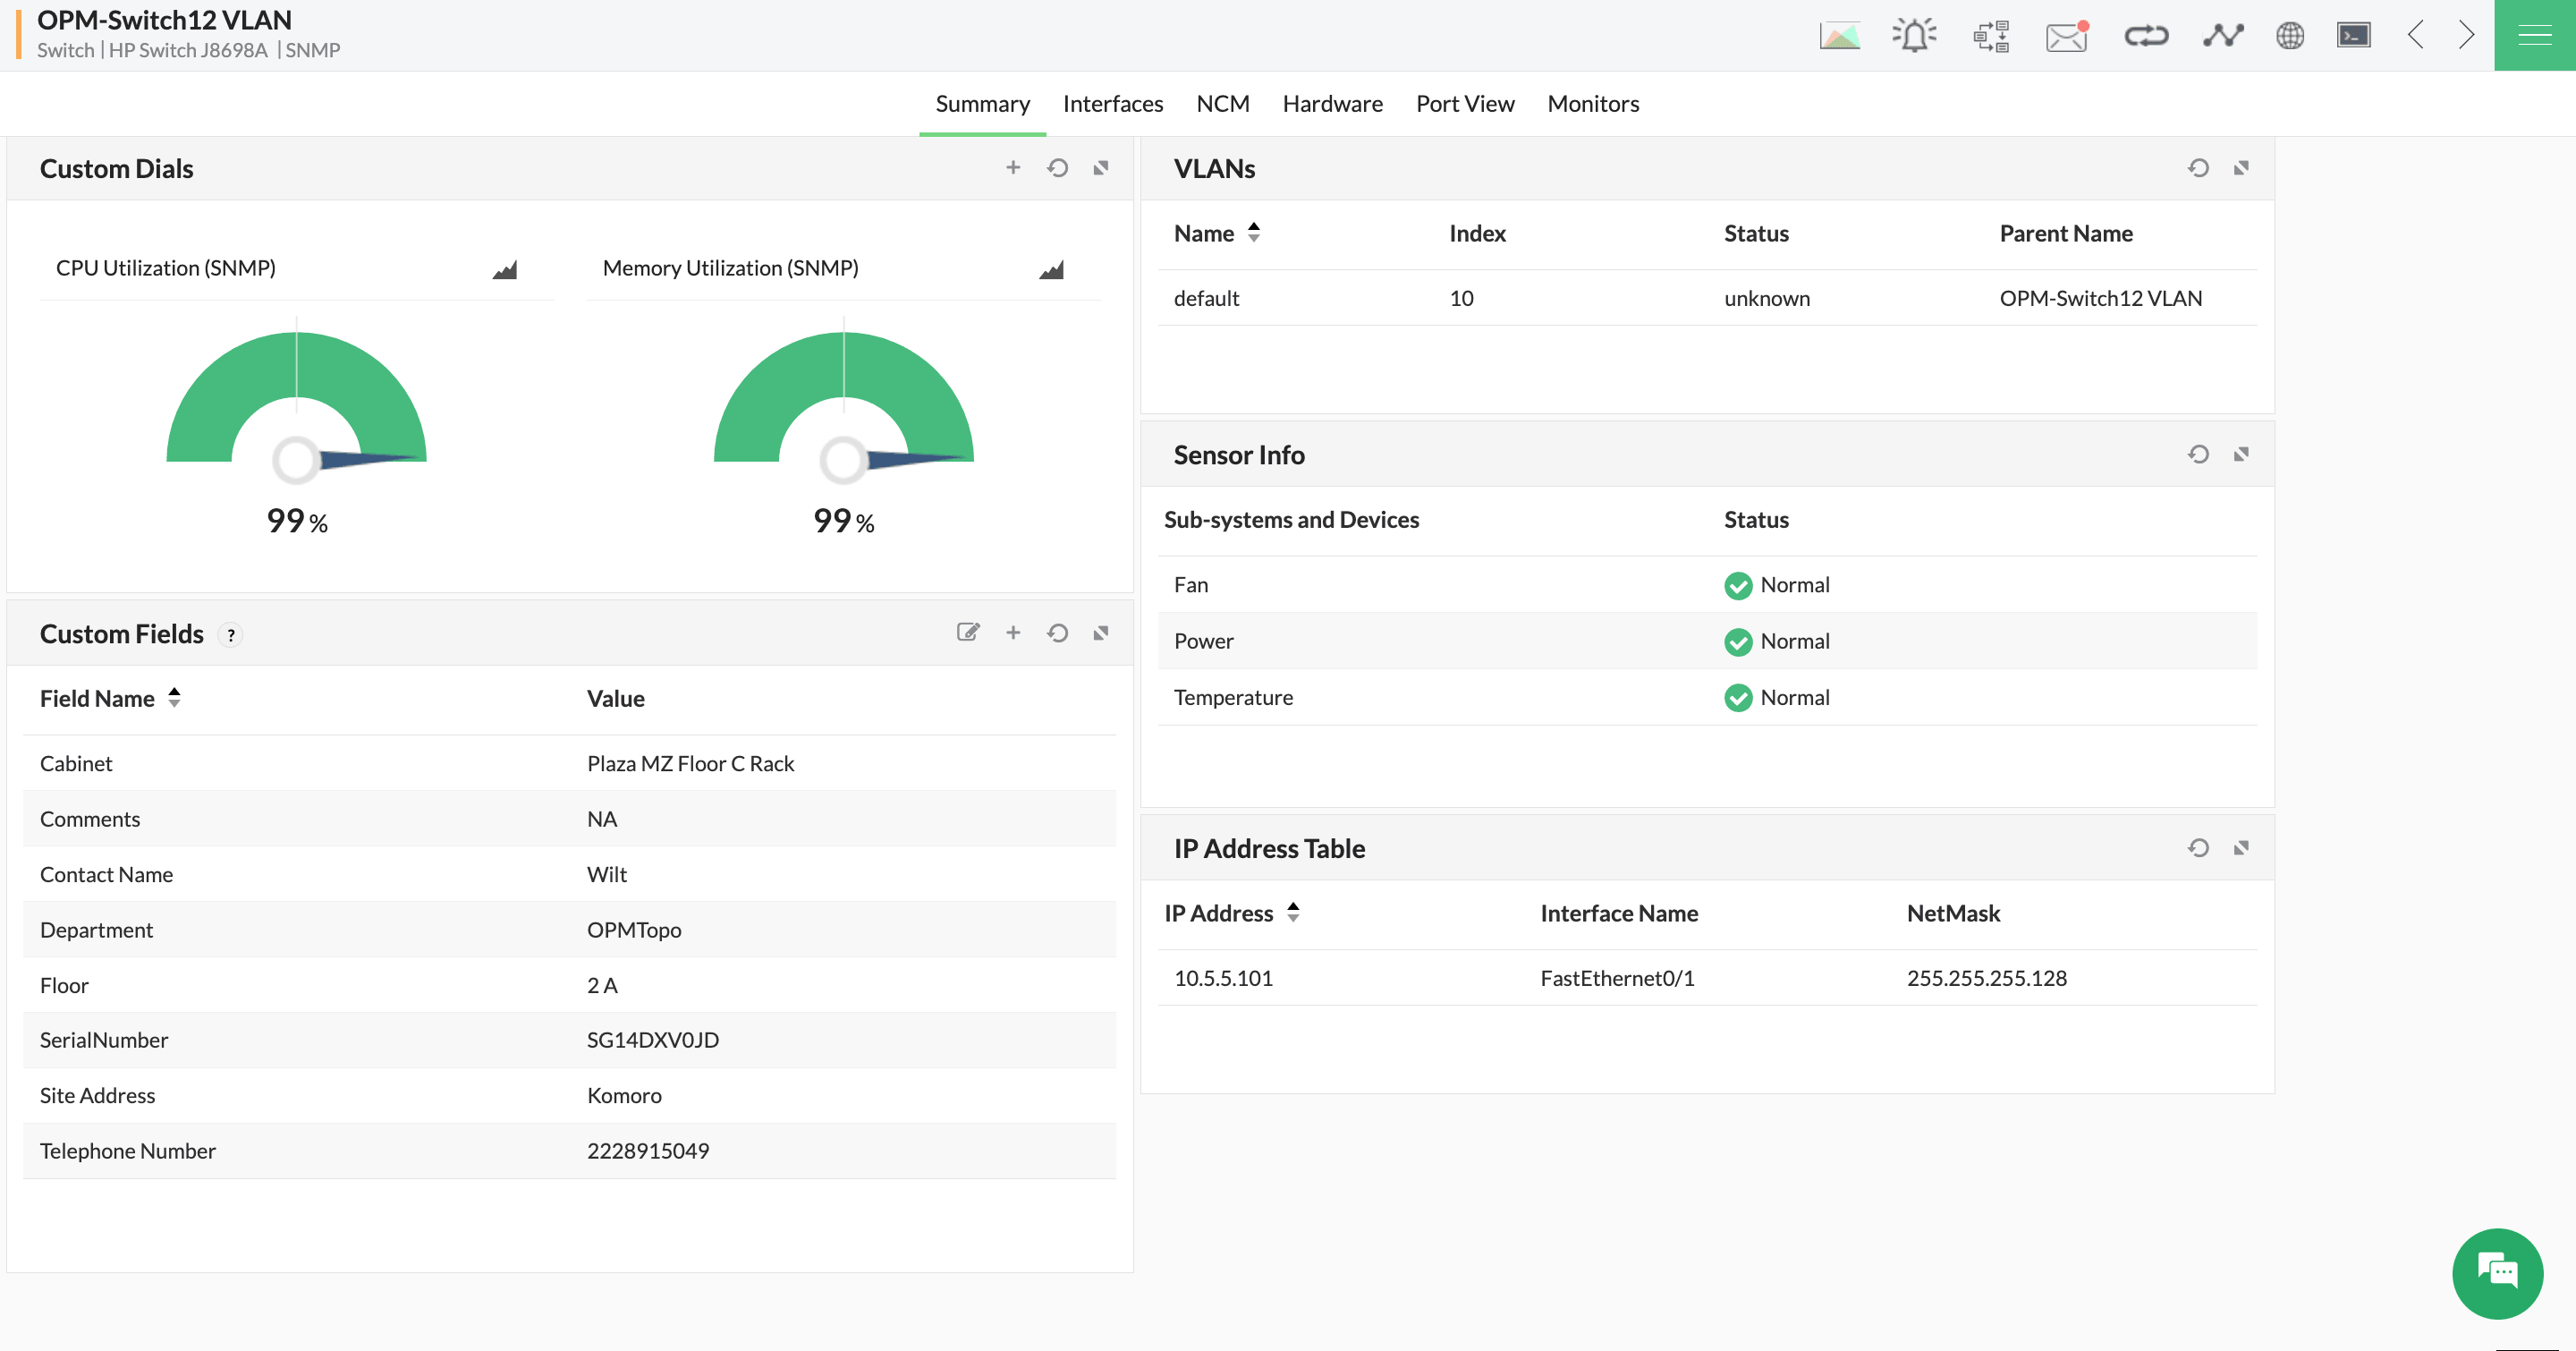Screen dimensions: 2576x1351
Task: Select VLAN parent OPM-Switch12 VLAN
Action: 2100,298
